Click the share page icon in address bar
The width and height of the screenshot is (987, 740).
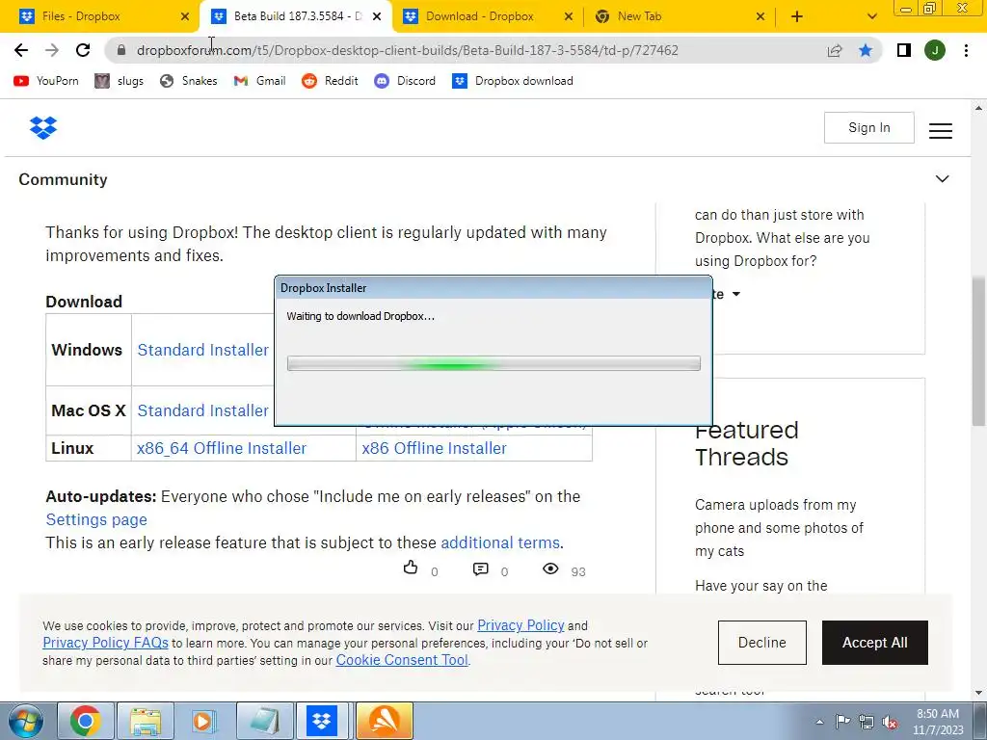tap(835, 50)
